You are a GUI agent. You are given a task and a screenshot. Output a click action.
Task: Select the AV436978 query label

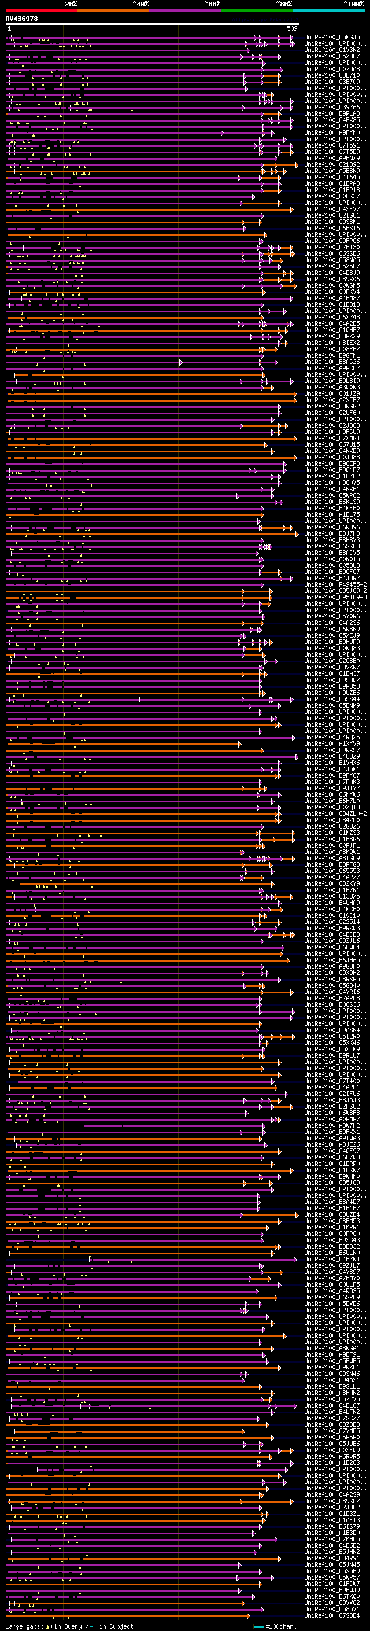click(x=22, y=19)
